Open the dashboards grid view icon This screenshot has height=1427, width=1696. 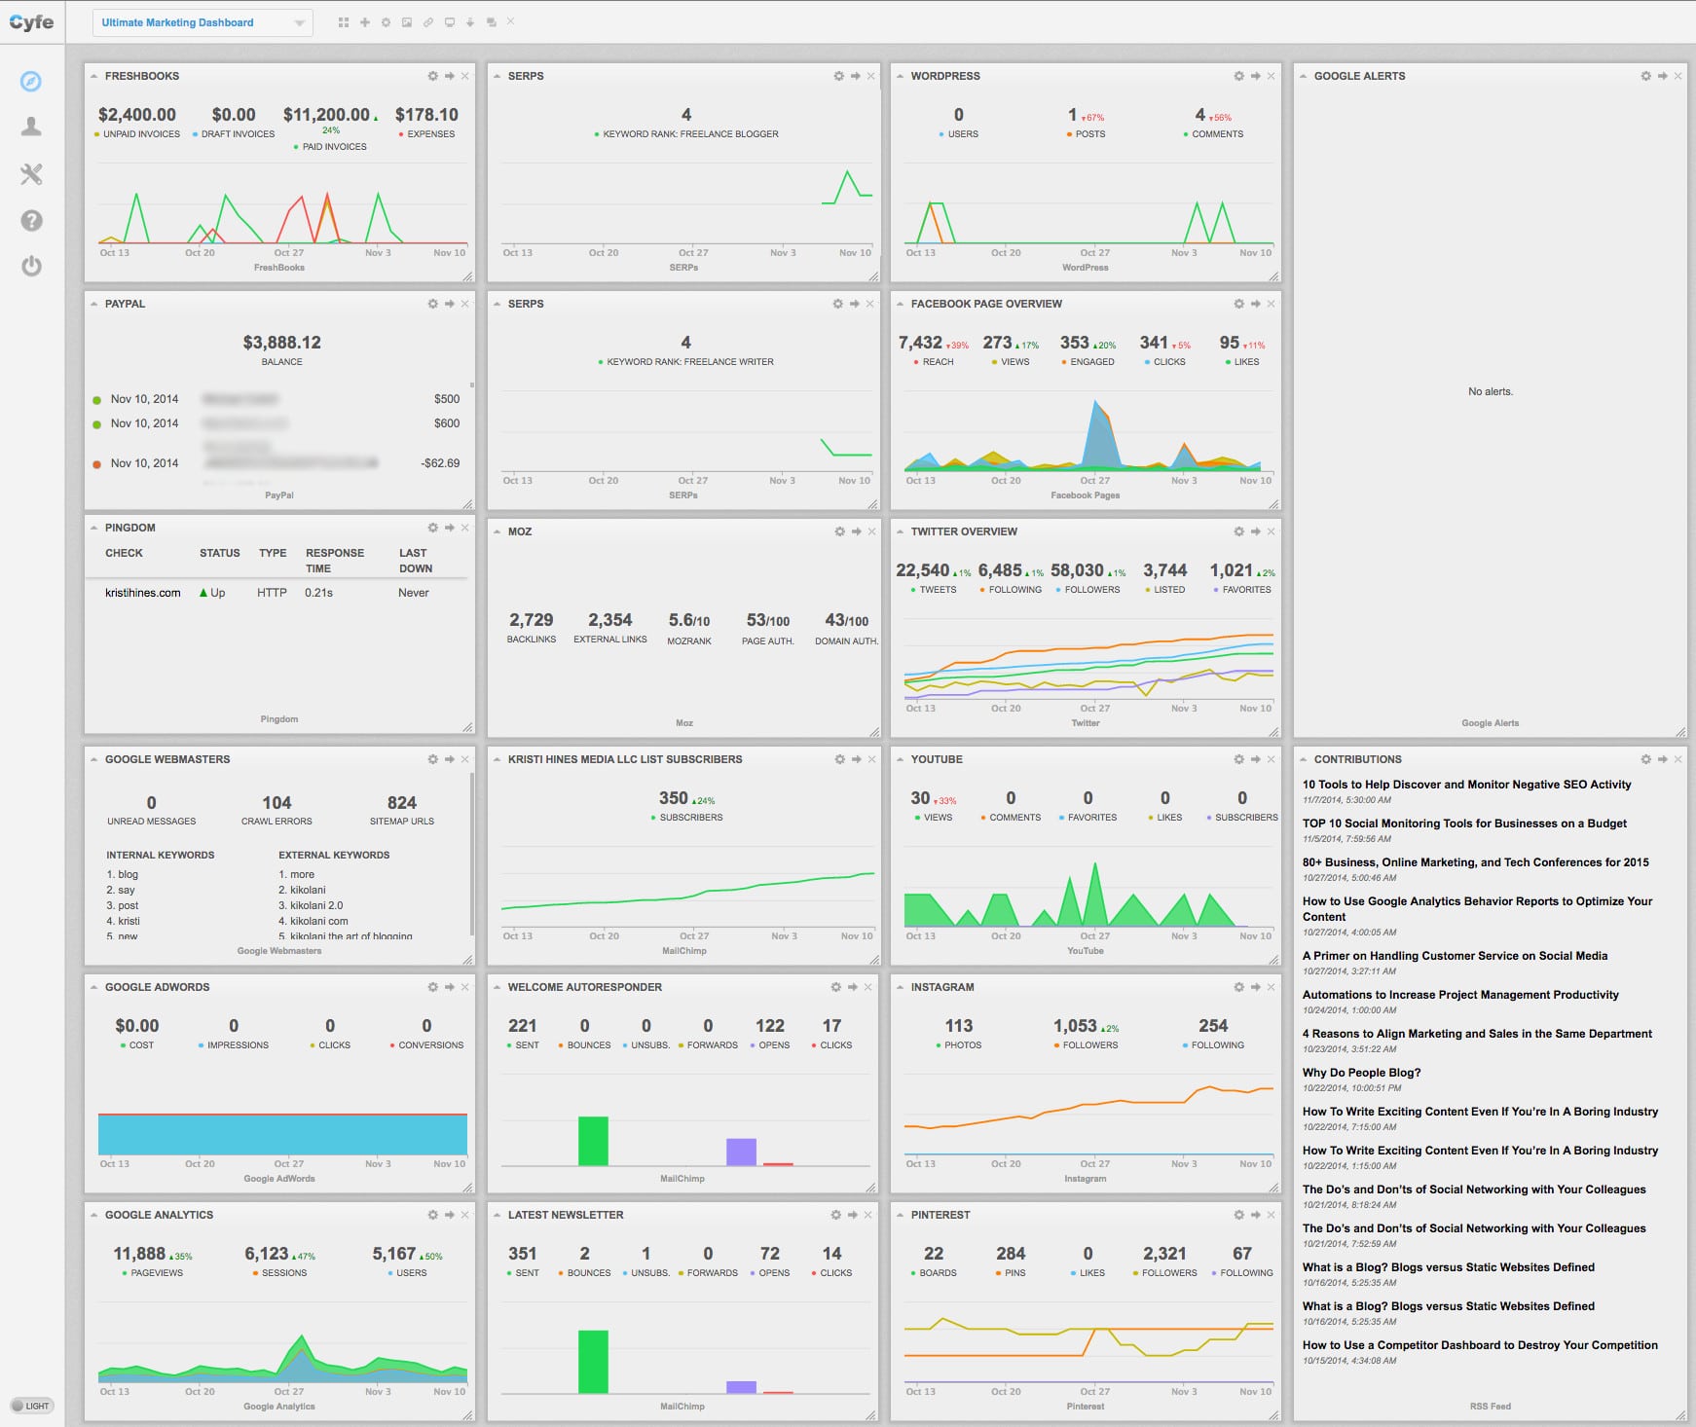coord(344,22)
